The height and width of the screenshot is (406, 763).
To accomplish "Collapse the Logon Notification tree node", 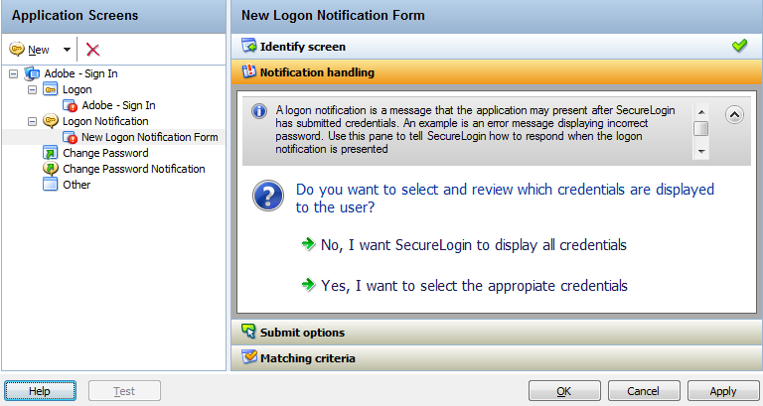I will click(x=32, y=121).
